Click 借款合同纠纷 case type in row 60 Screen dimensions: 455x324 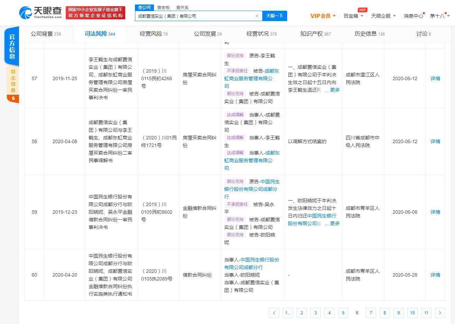[x=197, y=275]
